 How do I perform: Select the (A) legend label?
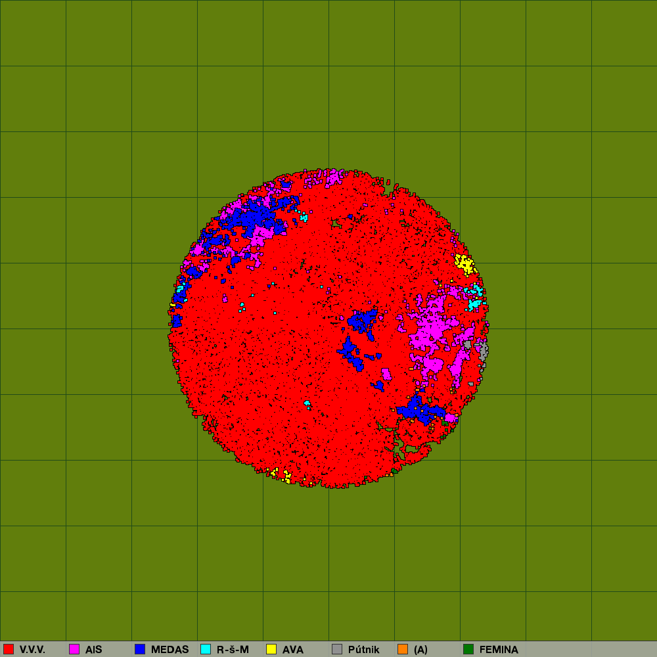420,650
